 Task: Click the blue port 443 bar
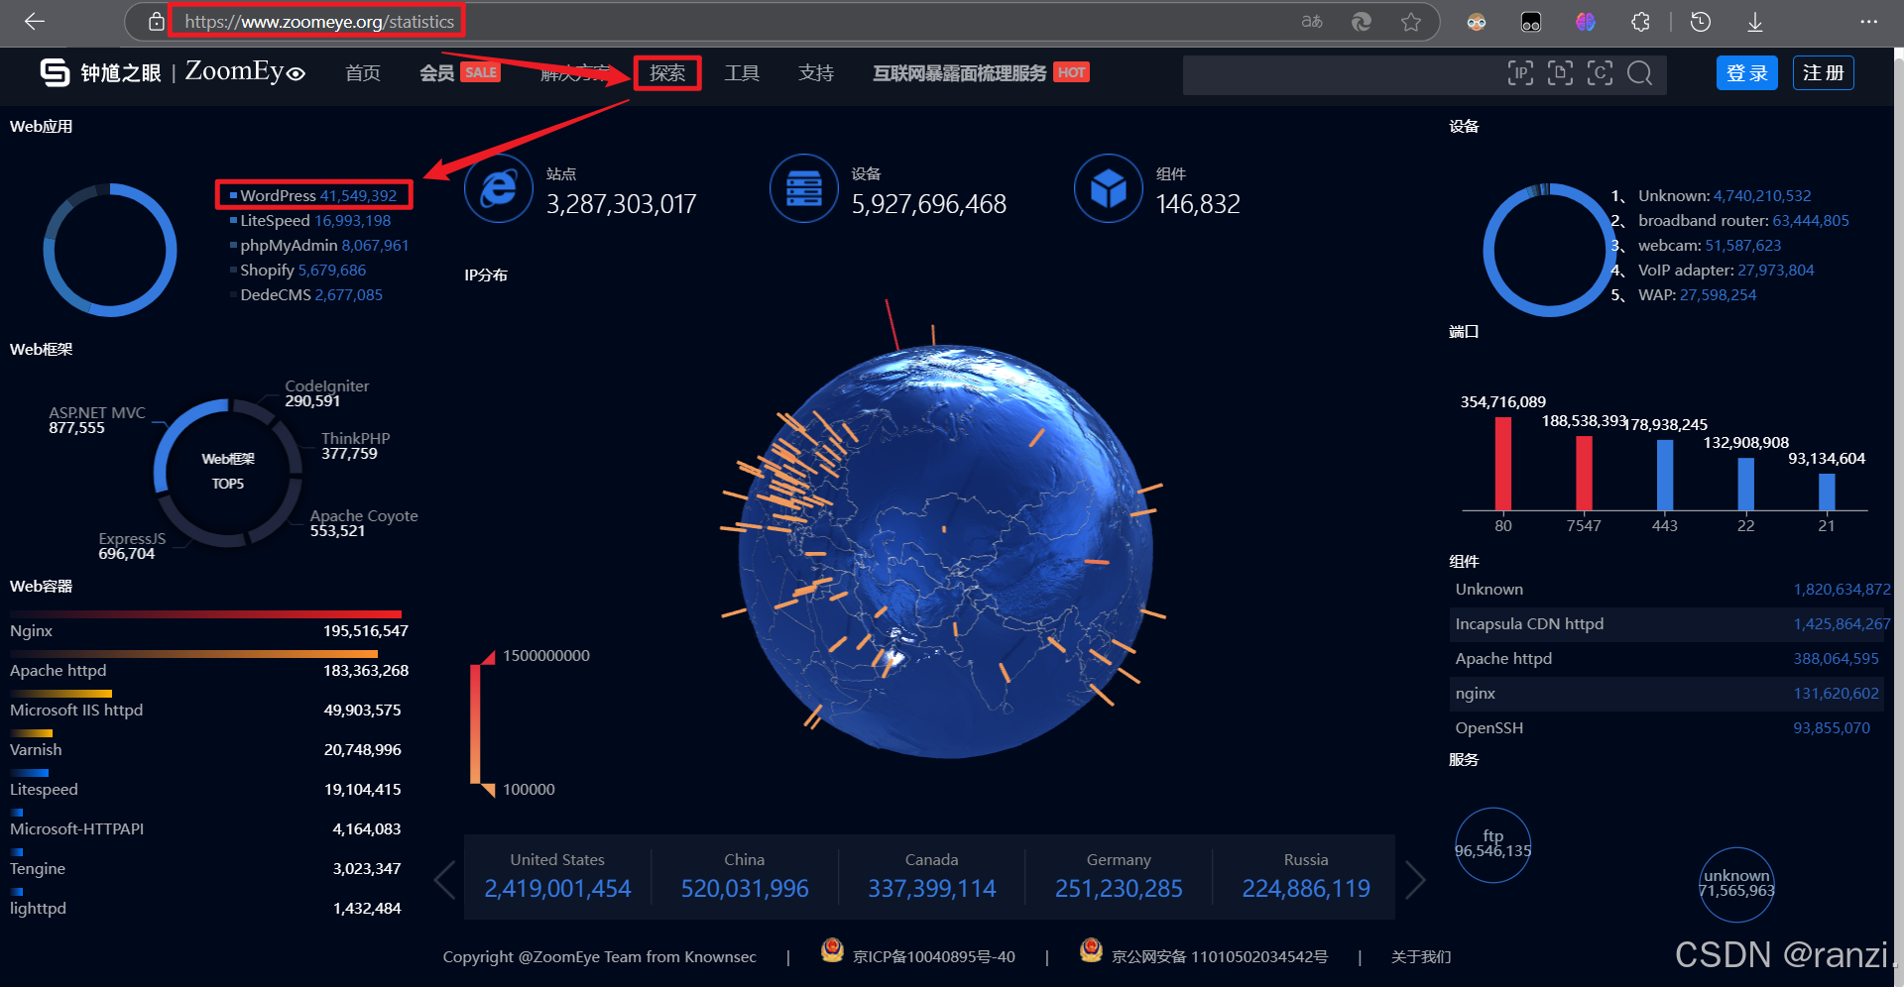(1665, 475)
